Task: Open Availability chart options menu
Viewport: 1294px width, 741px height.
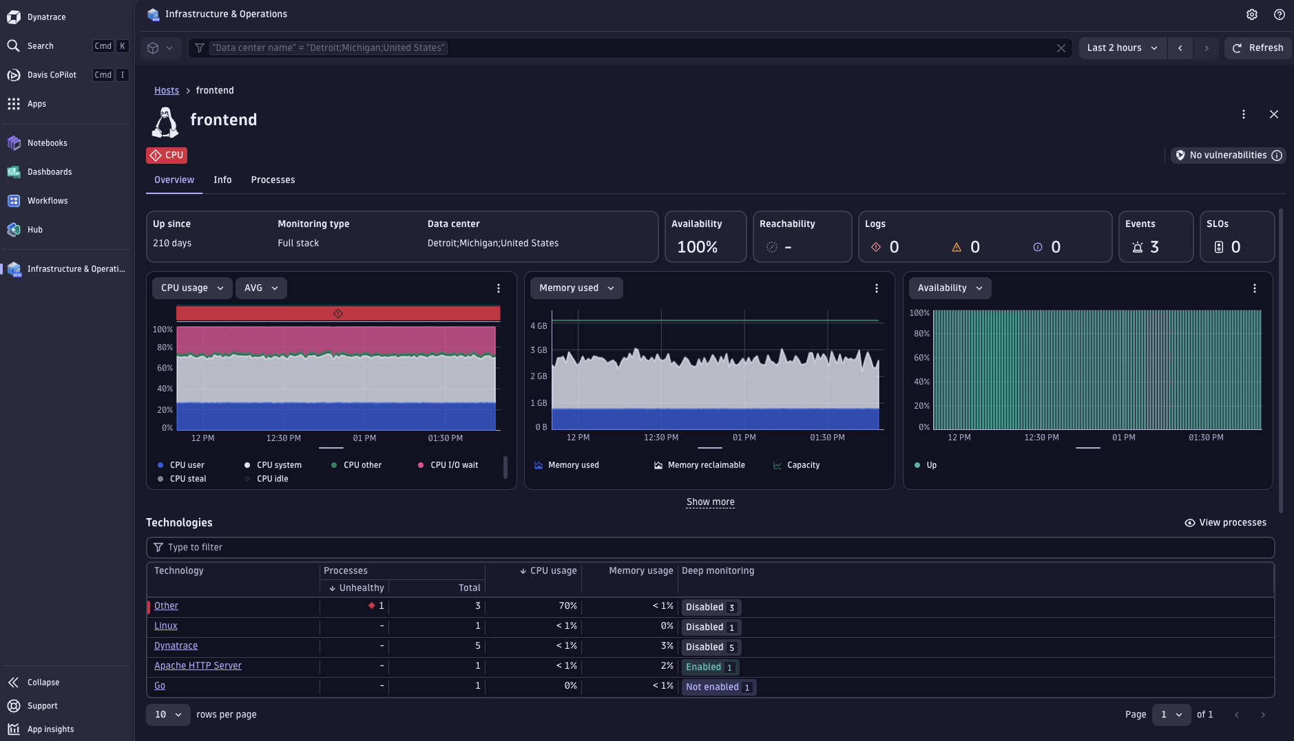Action: click(x=1255, y=288)
